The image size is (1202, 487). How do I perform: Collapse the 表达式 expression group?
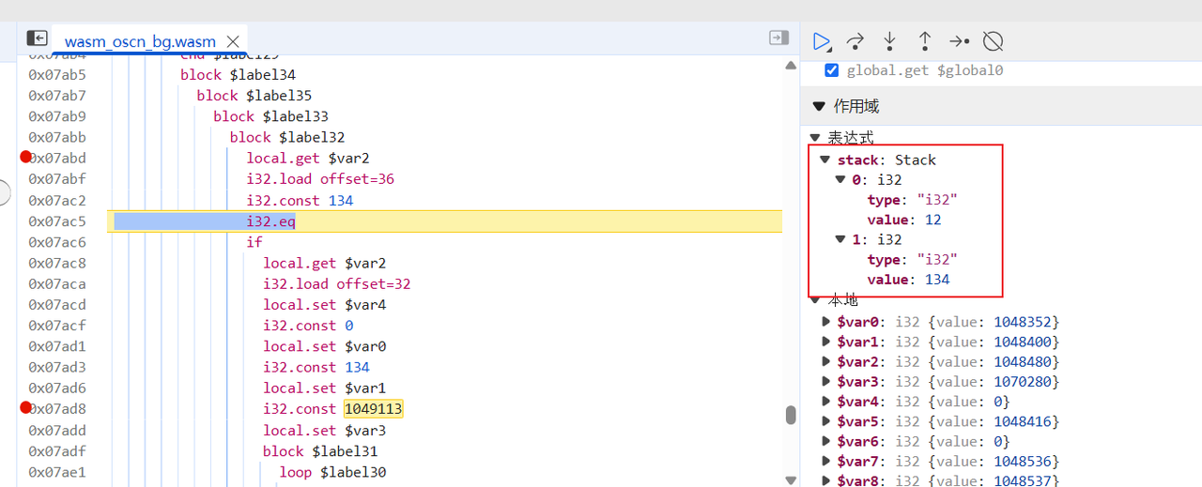click(815, 138)
